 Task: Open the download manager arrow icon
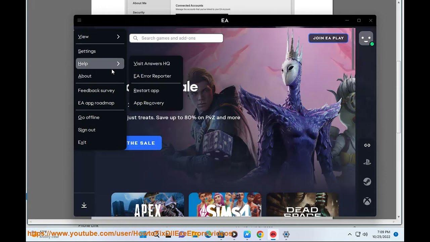pyautogui.click(x=84, y=205)
